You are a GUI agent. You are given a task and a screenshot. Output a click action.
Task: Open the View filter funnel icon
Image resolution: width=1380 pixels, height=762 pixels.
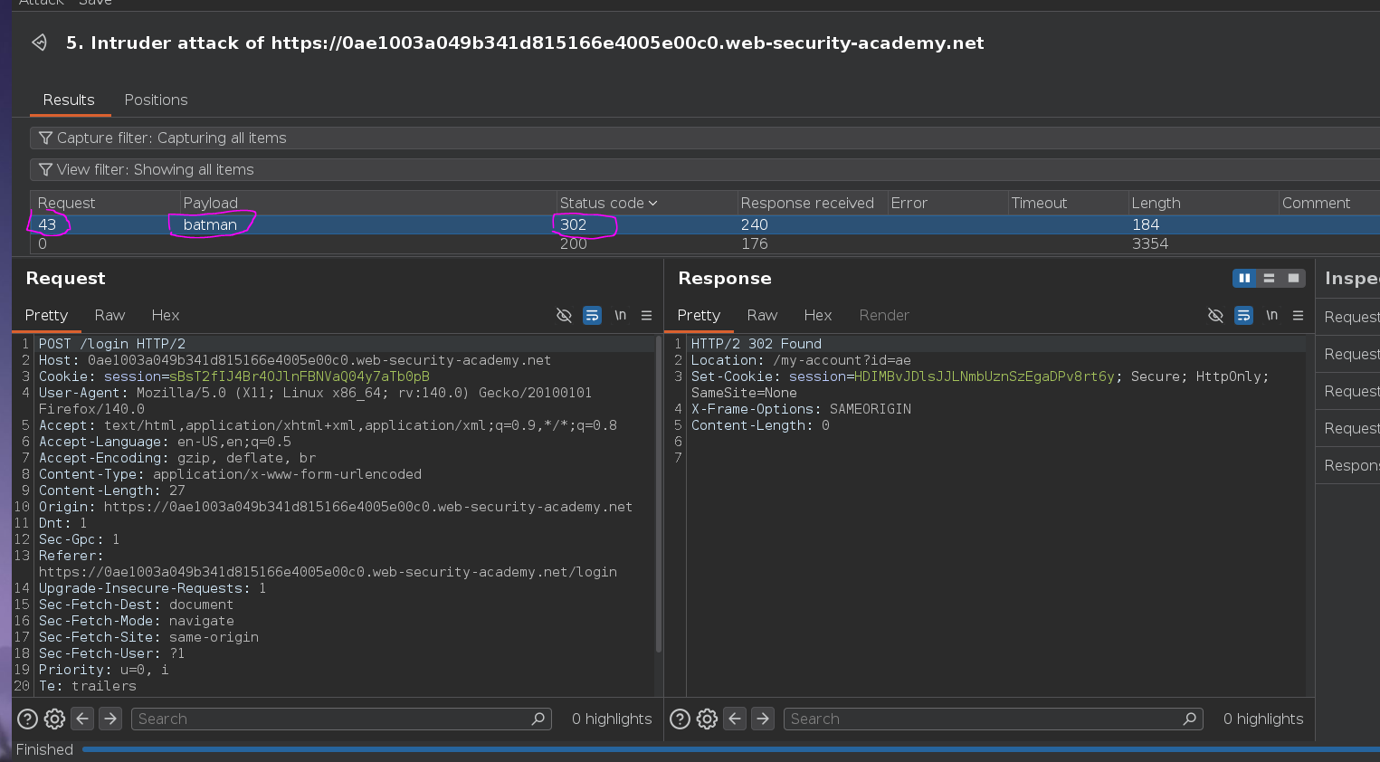pos(45,169)
